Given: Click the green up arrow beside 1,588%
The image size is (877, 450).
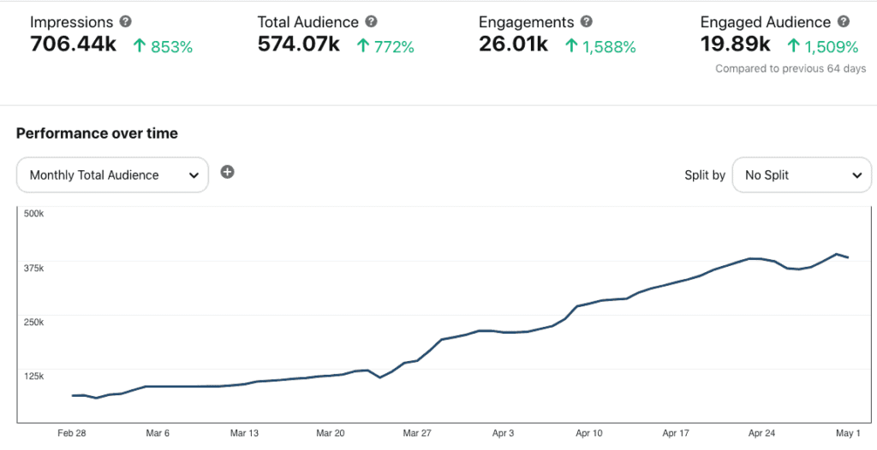Looking at the screenshot, I should click(571, 46).
